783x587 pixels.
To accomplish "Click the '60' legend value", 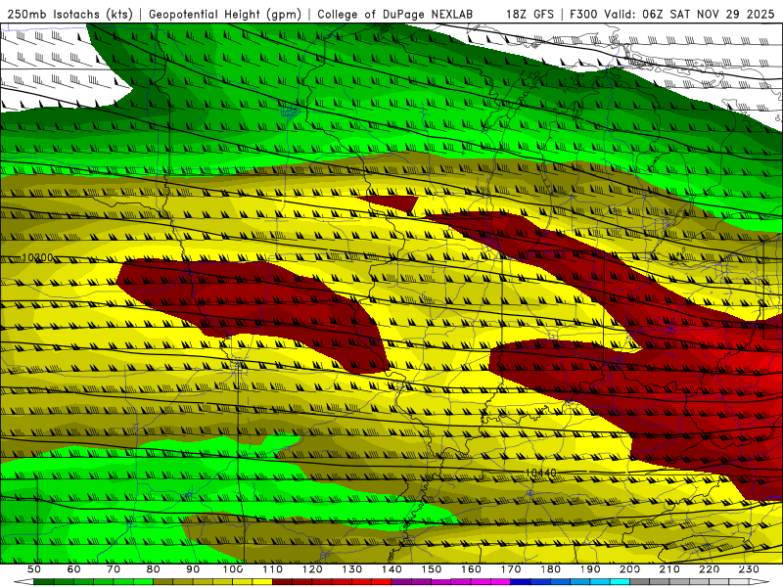I will [x=74, y=569].
